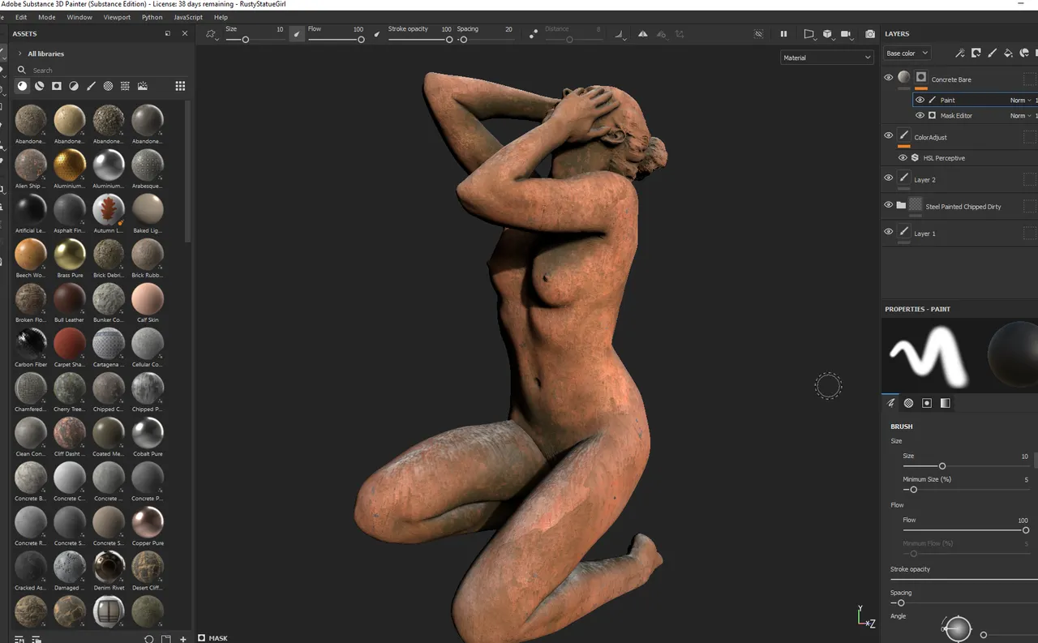Open the perspective view mode icon
Viewport: 1038px width, 643px height.
click(809, 34)
